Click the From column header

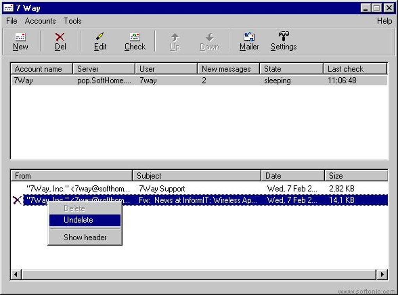pyautogui.click(x=71, y=176)
